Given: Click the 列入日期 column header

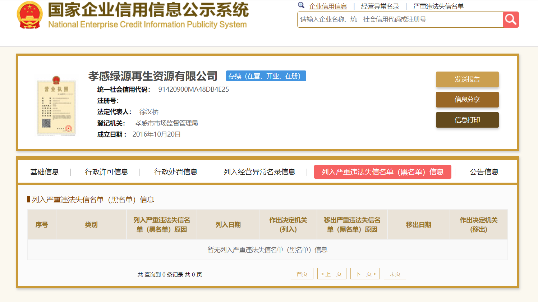Looking at the screenshot, I should coord(228,225).
